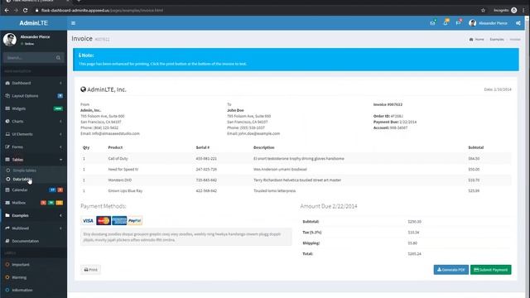Click the Forms edit icon in sidebar
Screen dimensions: 530x298
(x=7, y=147)
